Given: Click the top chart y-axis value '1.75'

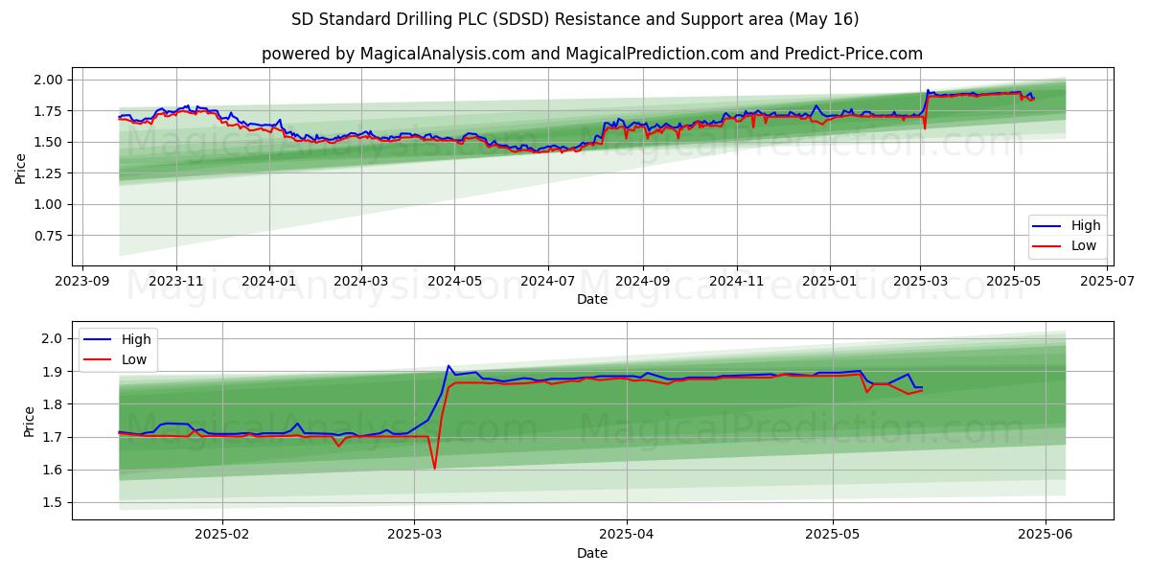Looking at the screenshot, I should [x=49, y=111].
